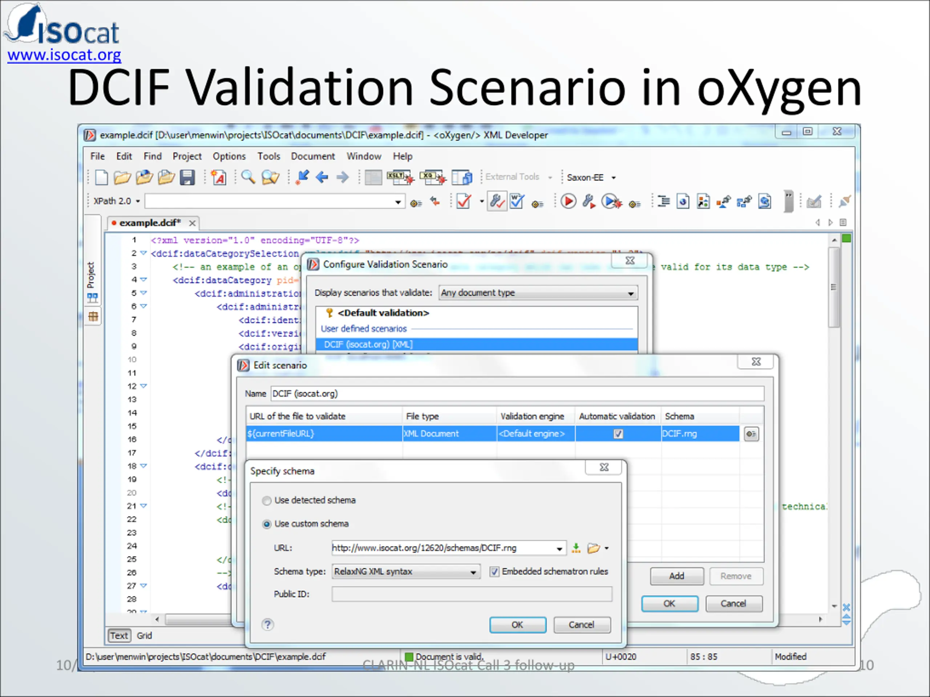This screenshot has width=930, height=697.
Task: Click Cancel in Specify schema dialog
Action: point(582,625)
